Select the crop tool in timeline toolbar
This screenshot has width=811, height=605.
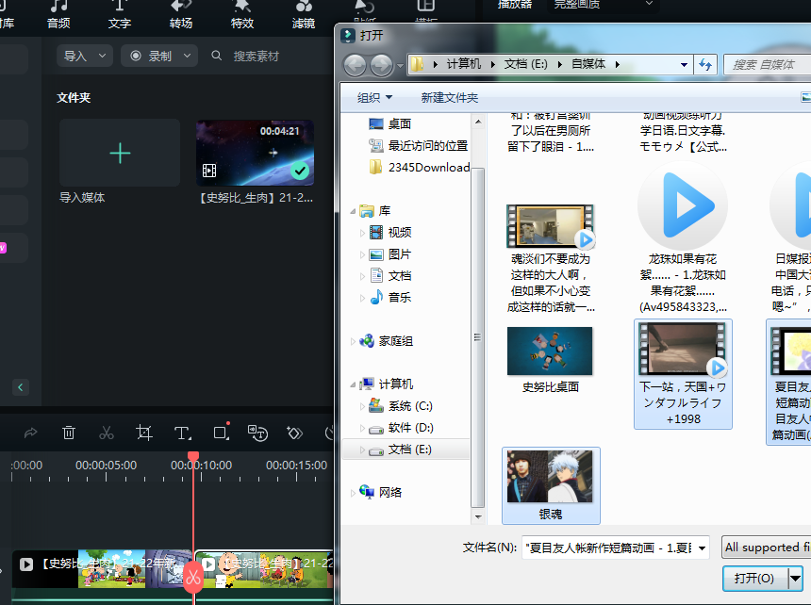tap(144, 433)
